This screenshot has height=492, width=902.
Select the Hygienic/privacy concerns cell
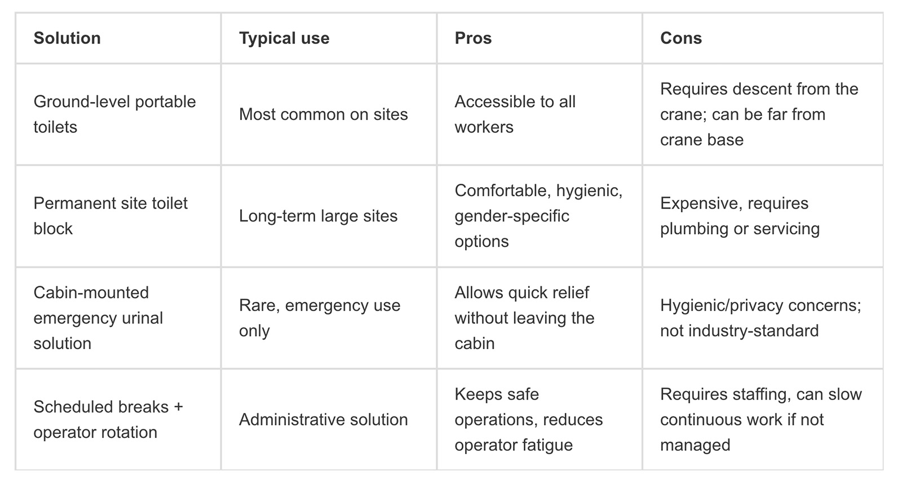(x=760, y=318)
